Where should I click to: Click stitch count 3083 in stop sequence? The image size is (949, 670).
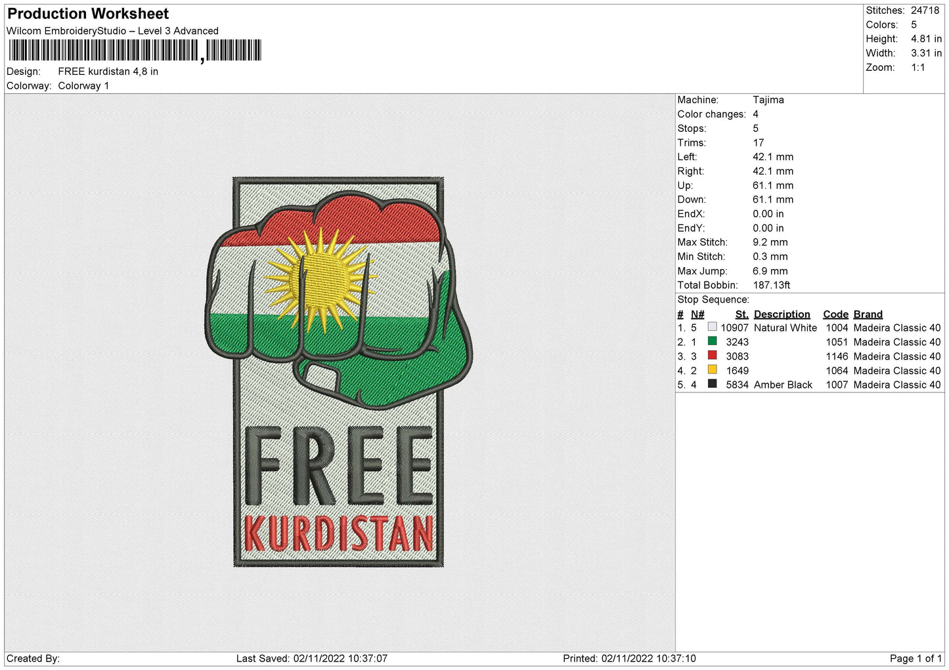pyautogui.click(x=737, y=357)
